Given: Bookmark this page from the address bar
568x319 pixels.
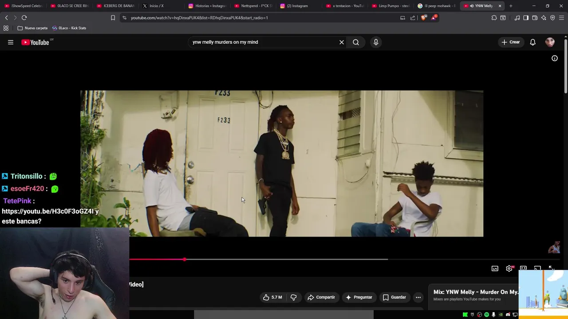Looking at the screenshot, I should [x=113, y=18].
